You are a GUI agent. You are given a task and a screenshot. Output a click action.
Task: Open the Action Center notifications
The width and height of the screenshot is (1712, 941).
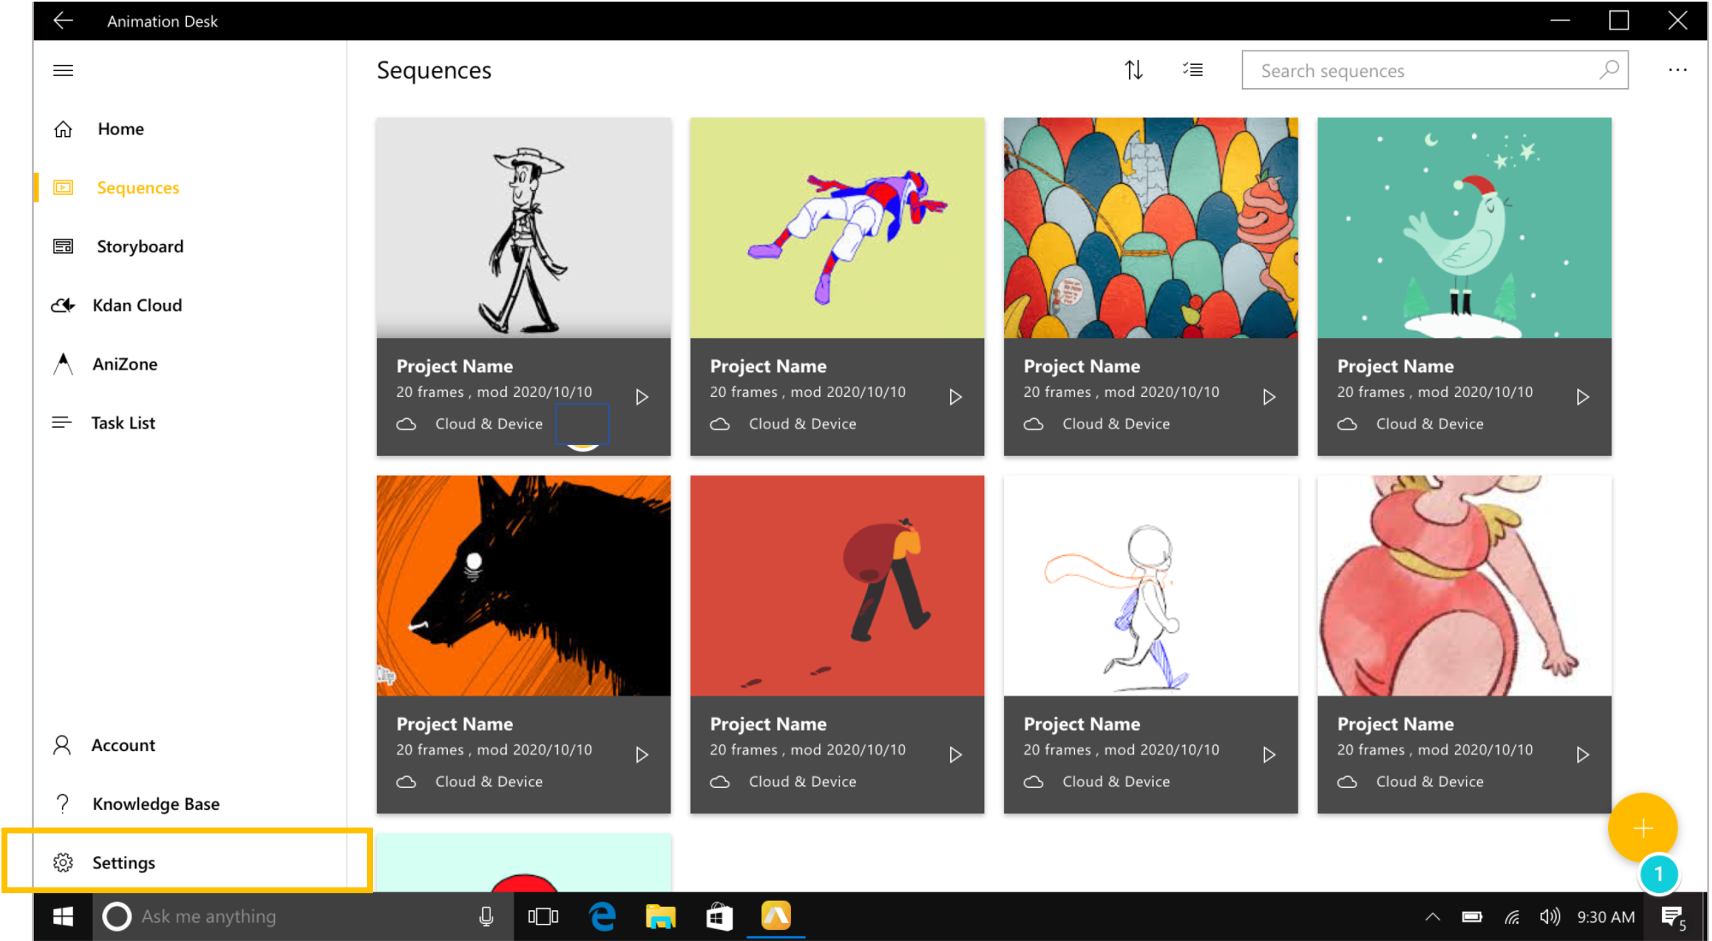click(x=1672, y=918)
